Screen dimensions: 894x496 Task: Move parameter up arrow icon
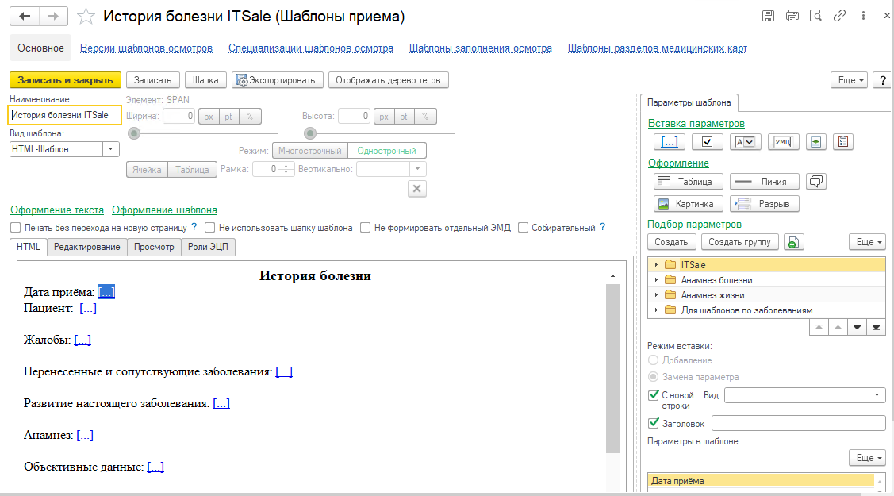(x=838, y=327)
